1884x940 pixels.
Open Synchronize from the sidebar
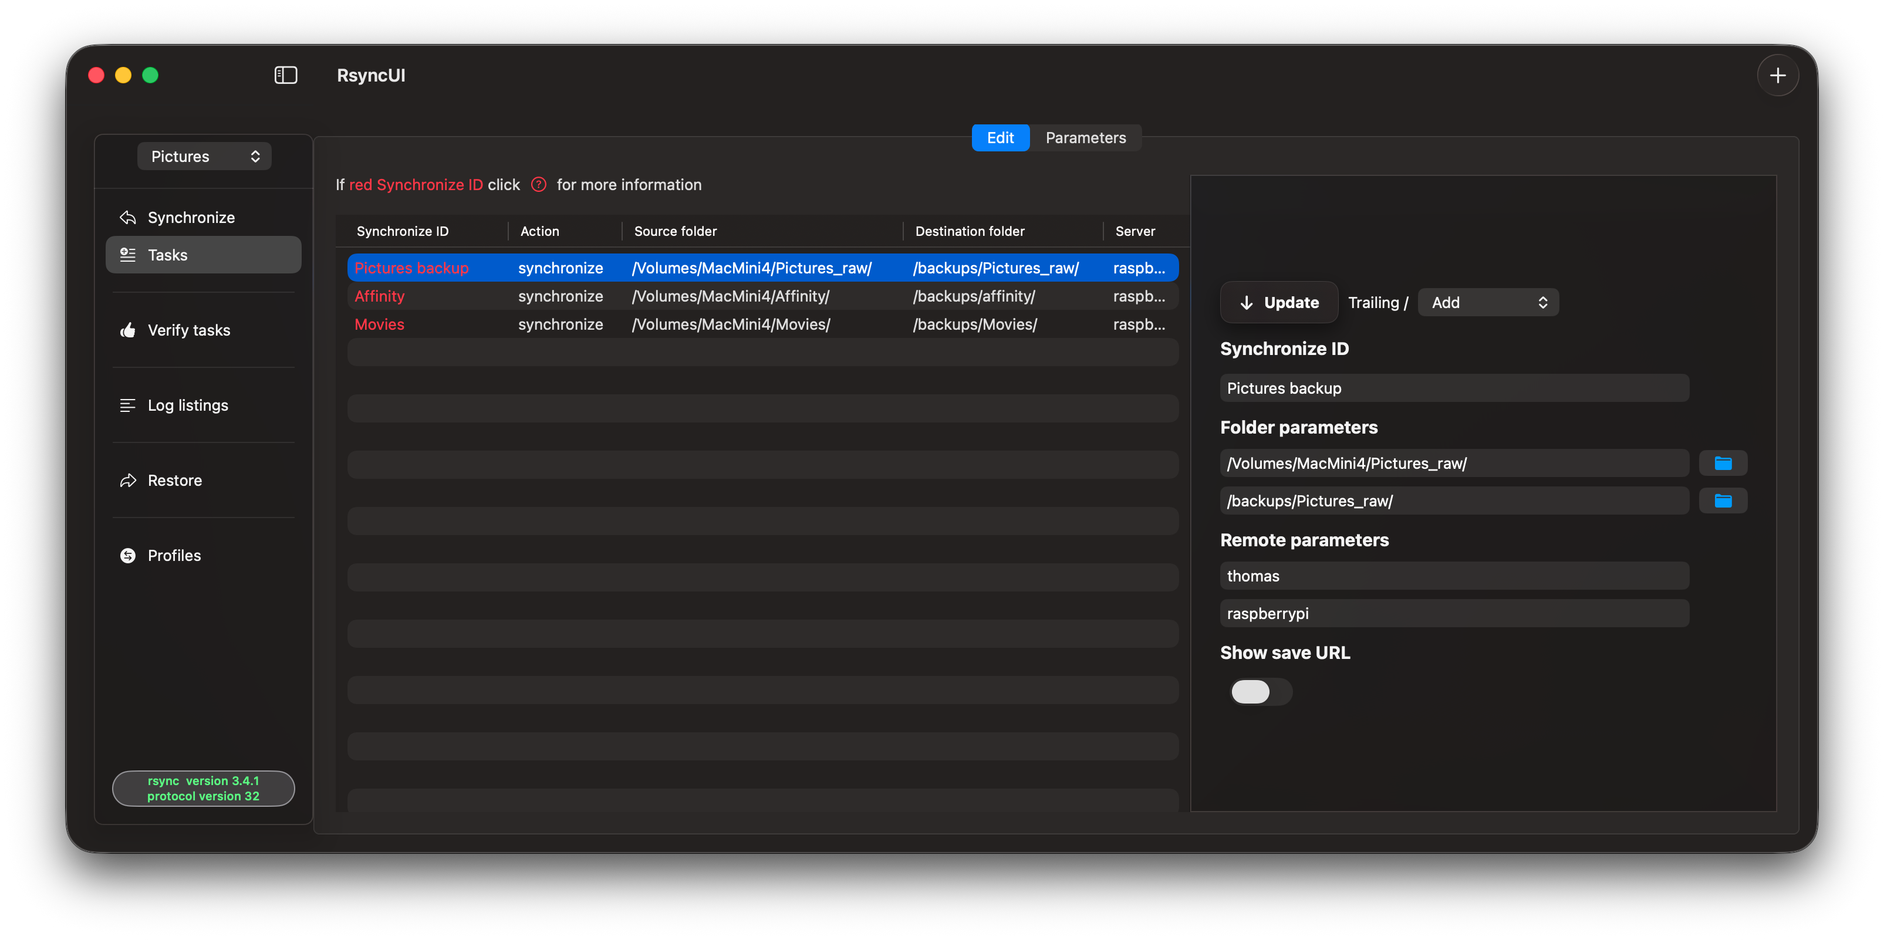click(191, 218)
